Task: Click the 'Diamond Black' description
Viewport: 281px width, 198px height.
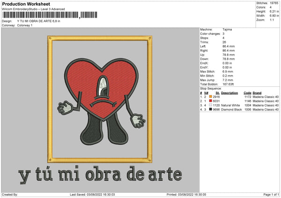Action: [231, 110]
